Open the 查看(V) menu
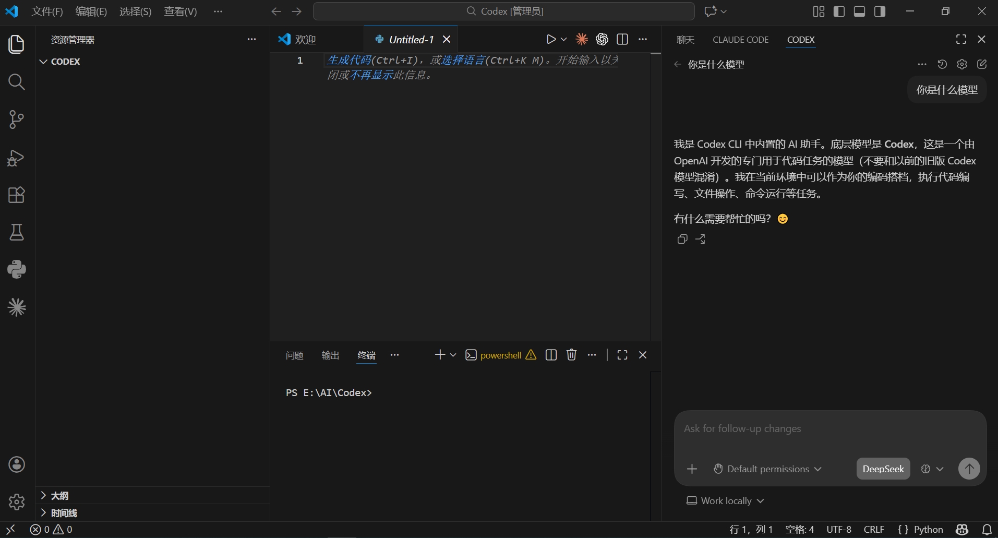Viewport: 998px width, 538px height. (181, 11)
